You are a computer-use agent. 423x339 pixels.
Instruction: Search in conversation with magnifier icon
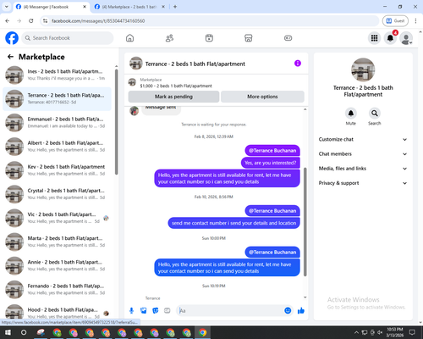coord(375,114)
